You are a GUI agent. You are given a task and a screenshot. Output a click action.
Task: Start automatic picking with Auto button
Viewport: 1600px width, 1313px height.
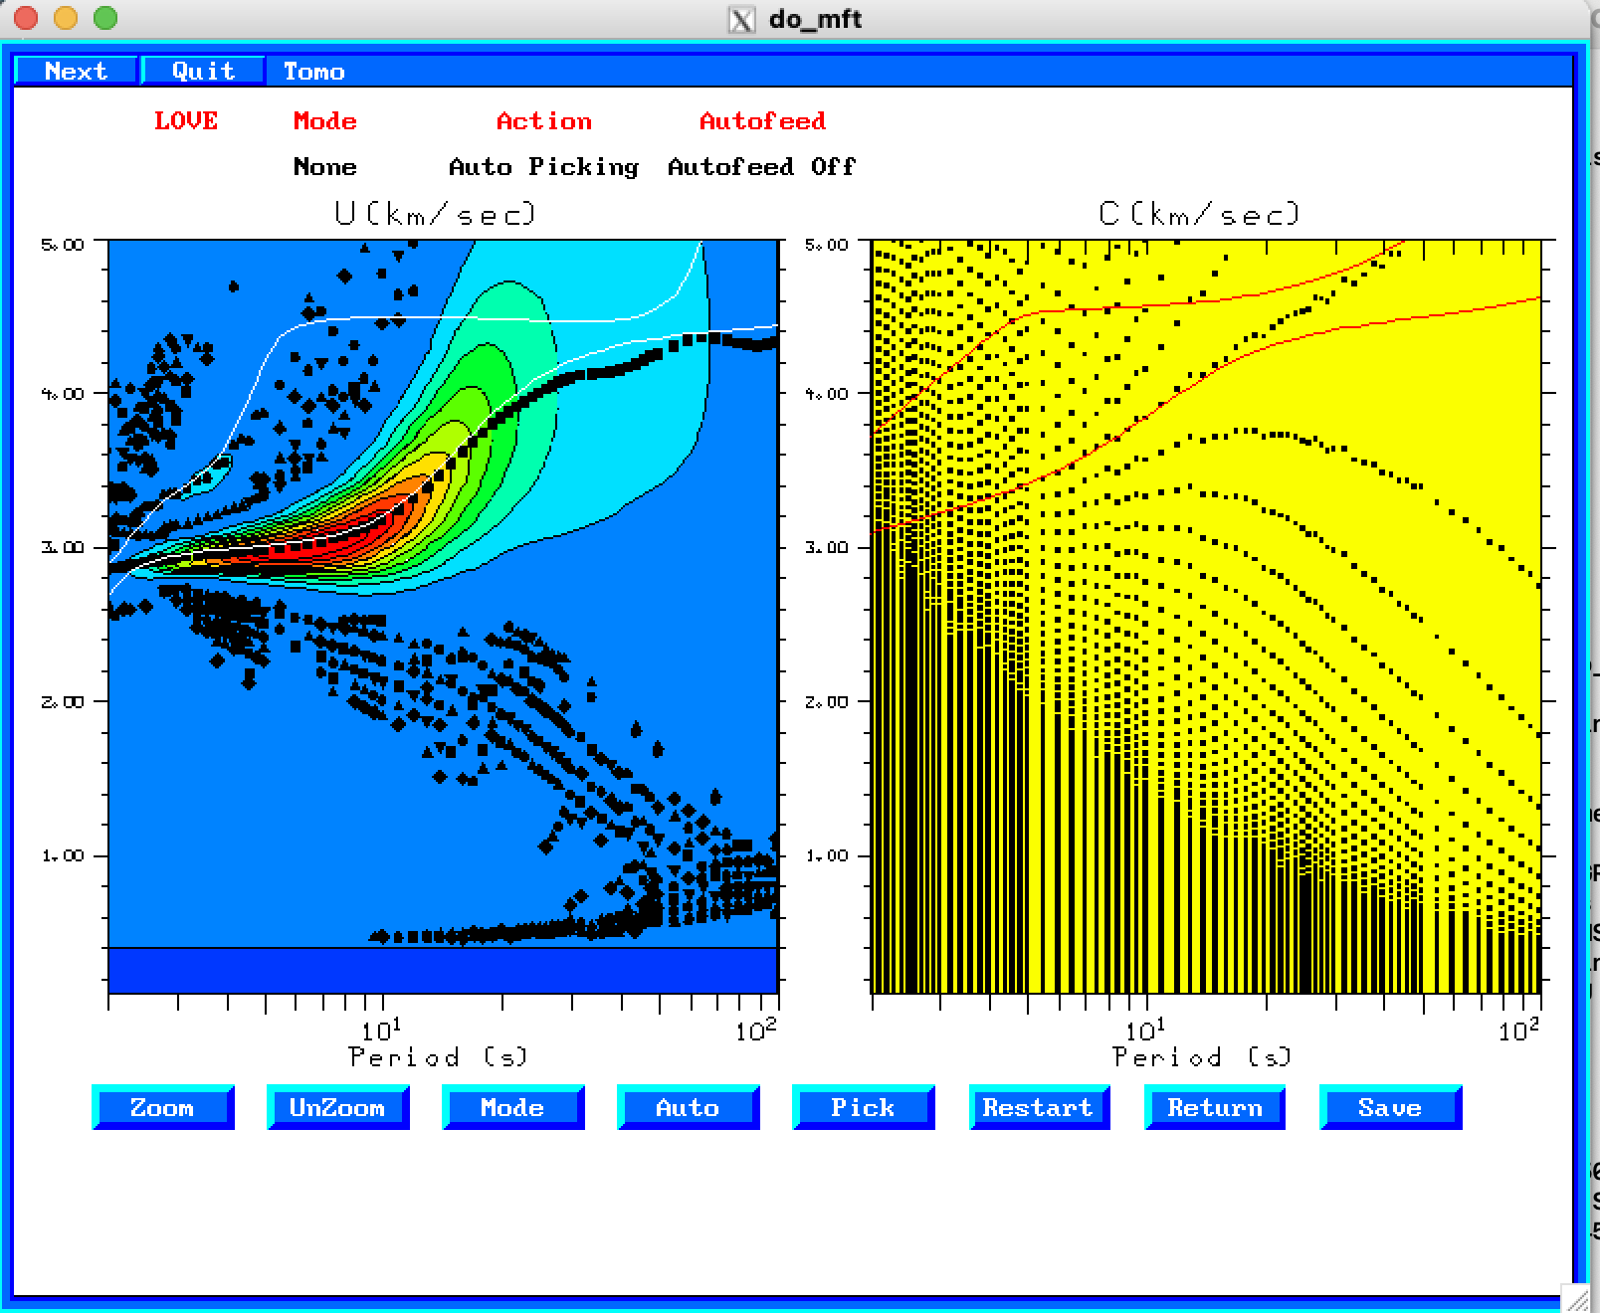pos(688,1107)
